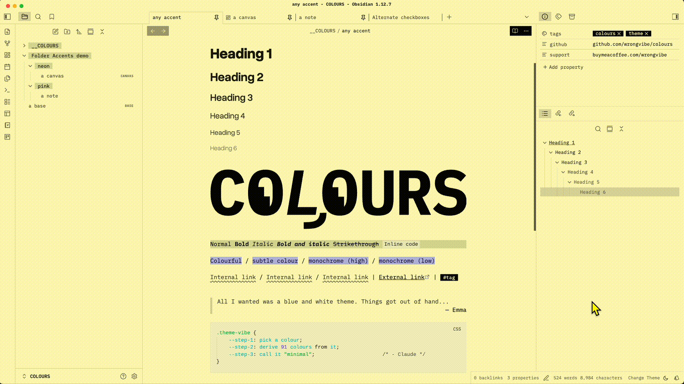The image size is (684, 384).
Task: Toggle the right sidebar collapse icon
Action: click(675, 17)
